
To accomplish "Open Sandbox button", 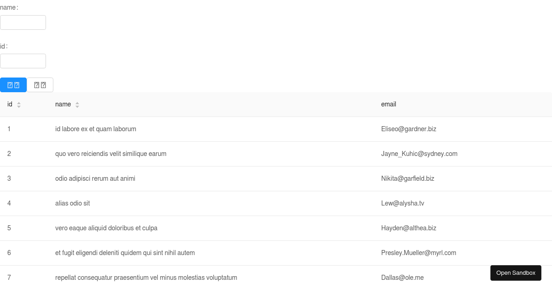I will pyautogui.click(x=516, y=272).
